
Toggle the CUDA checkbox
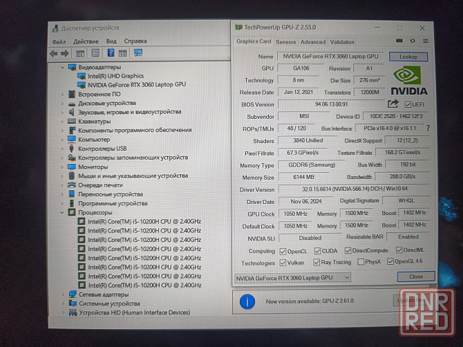click(317, 251)
